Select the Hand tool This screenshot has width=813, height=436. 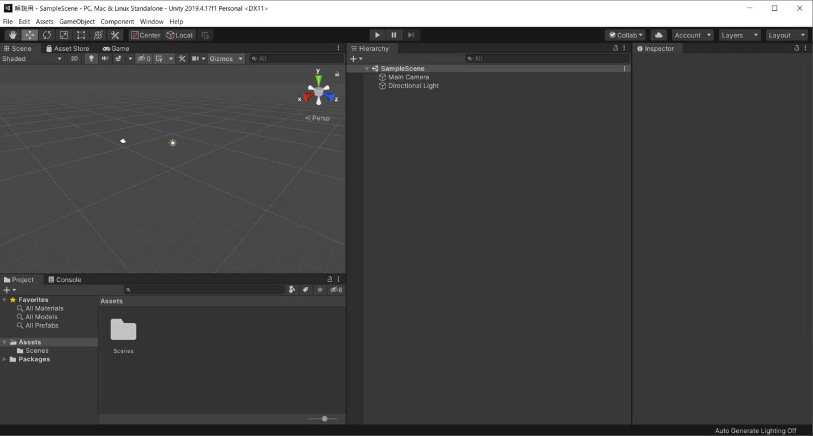coord(13,35)
